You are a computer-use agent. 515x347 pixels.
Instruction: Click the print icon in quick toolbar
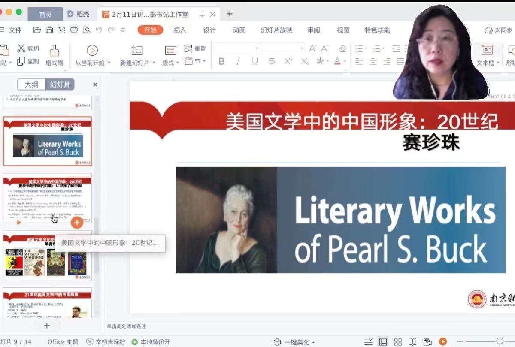[x=74, y=30]
